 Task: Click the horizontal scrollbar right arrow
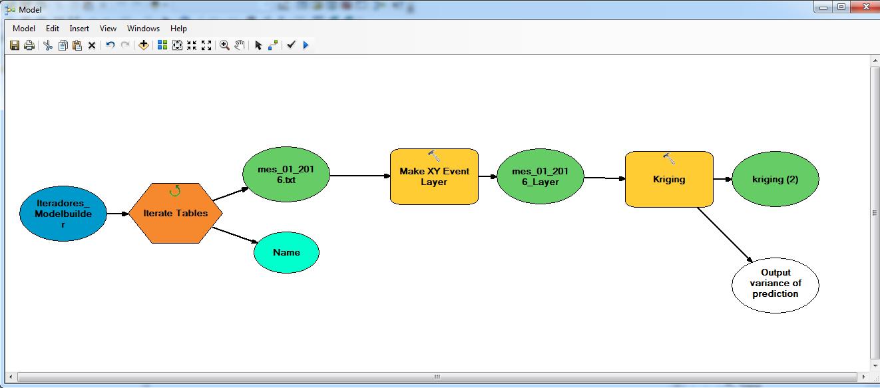[x=863, y=377]
